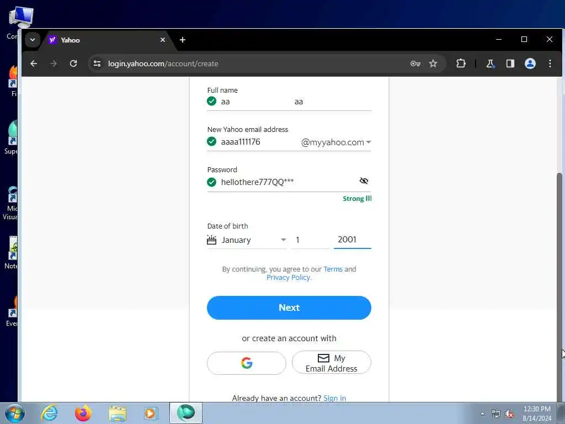Click the Next button
This screenshot has width=565, height=424.
(x=289, y=308)
